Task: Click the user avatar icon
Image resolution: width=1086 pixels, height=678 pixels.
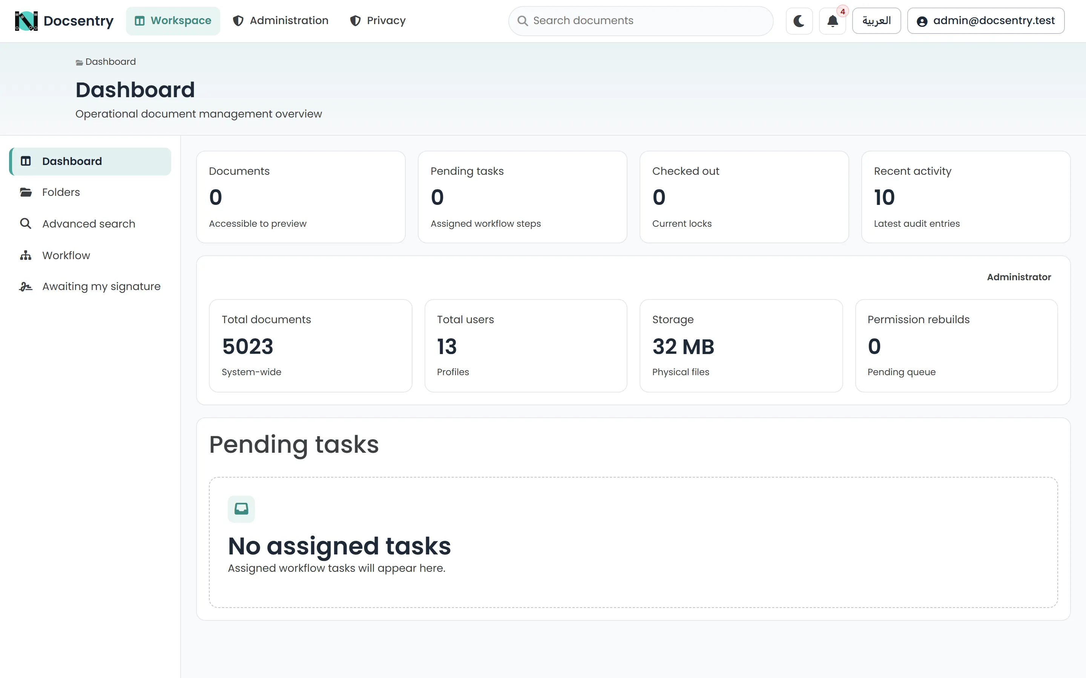Action: coord(922,21)
